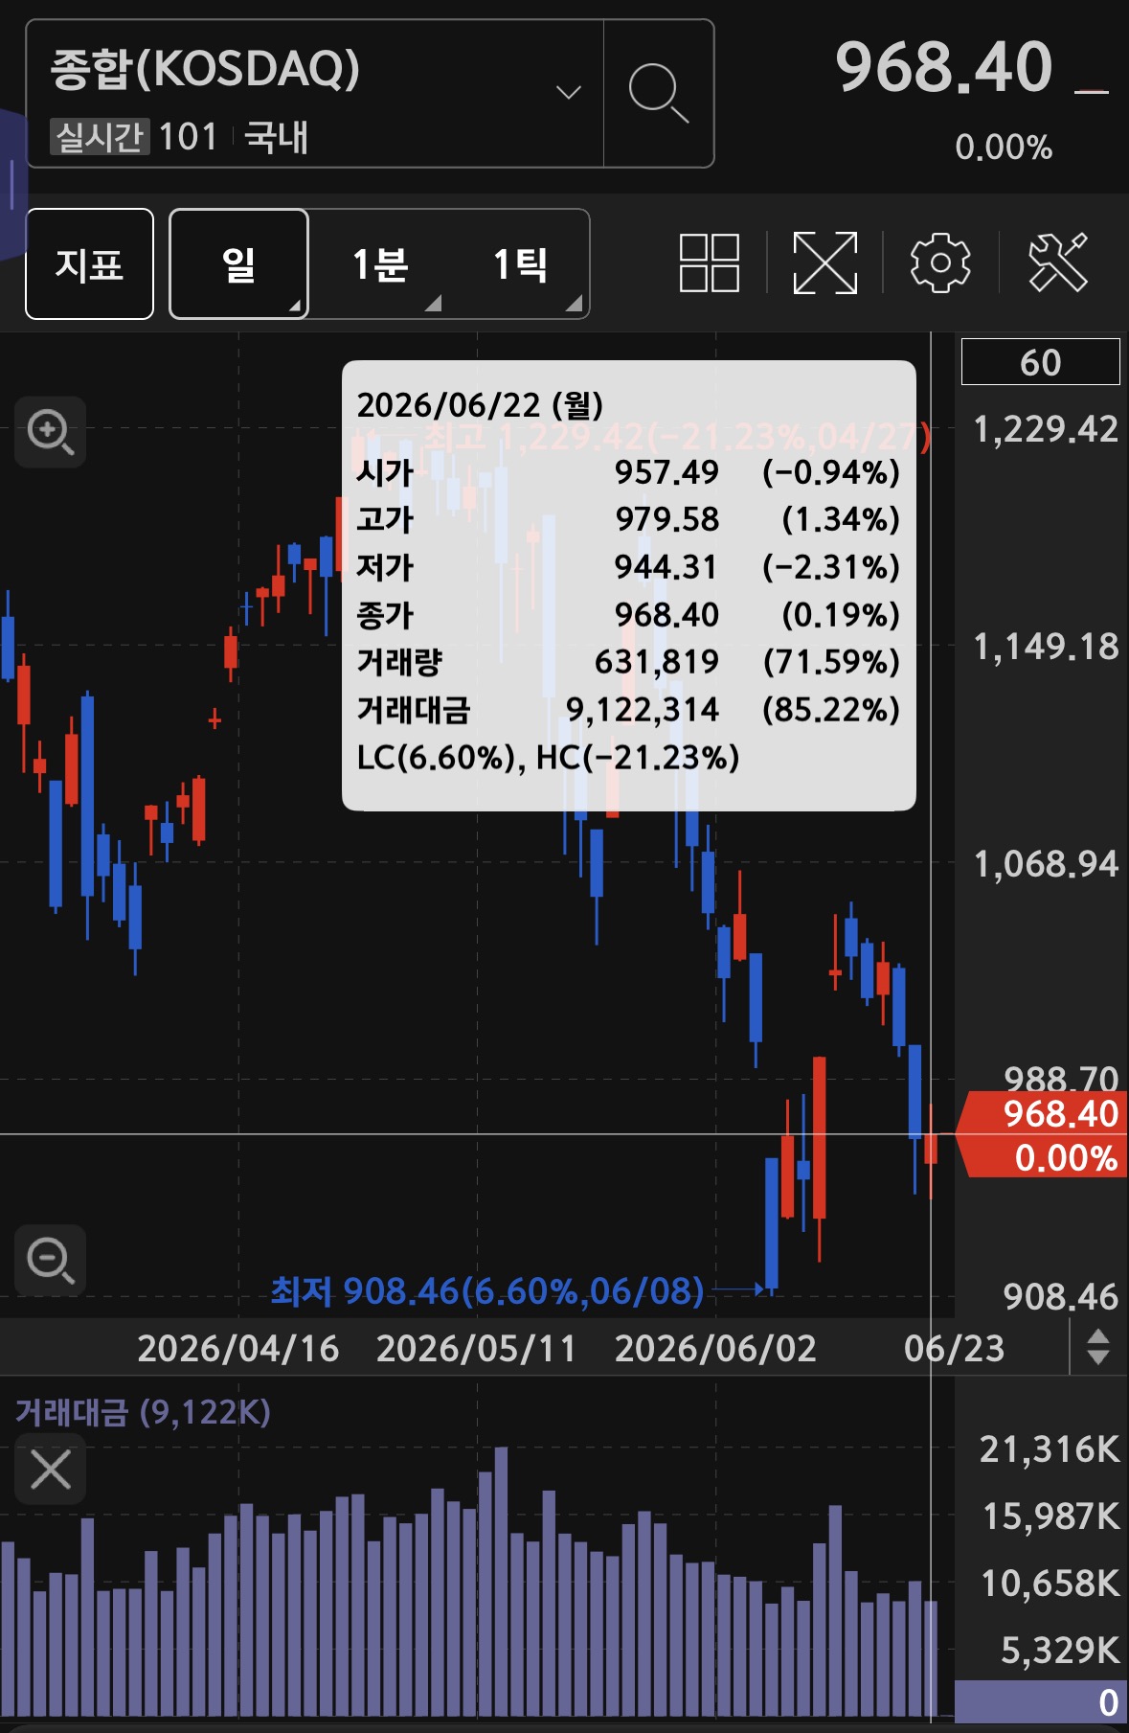Click the 최저 908.46 low marker label
The image size is (1129, 1733).
[486, 1291]
